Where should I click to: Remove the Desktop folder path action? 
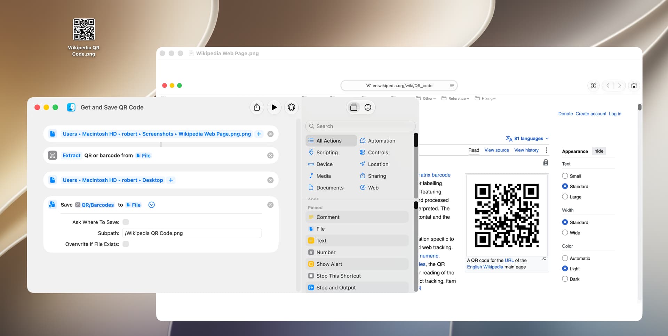point(270,180)
